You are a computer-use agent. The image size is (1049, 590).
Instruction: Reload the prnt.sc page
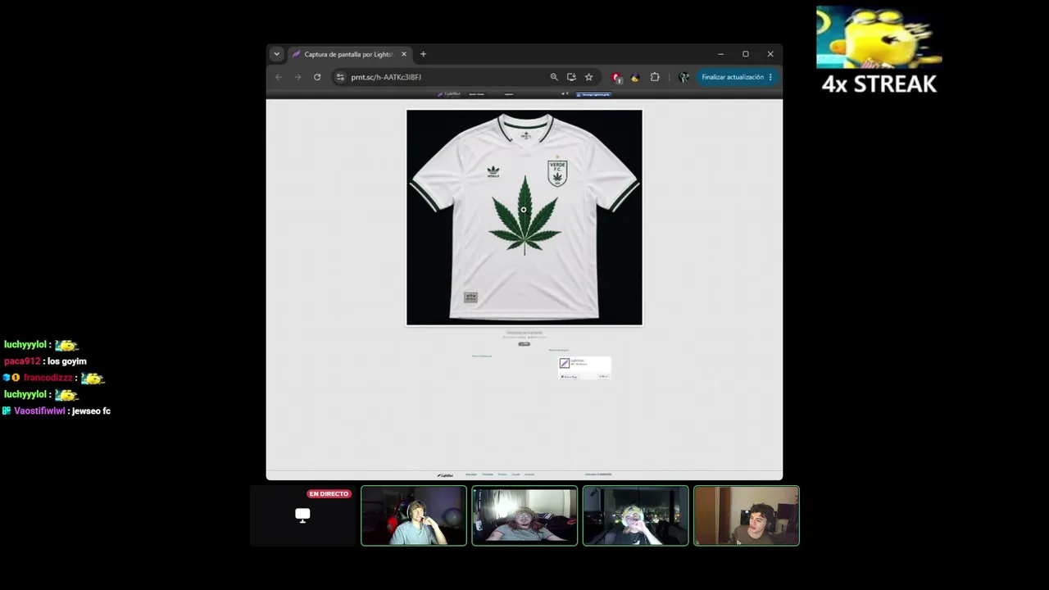point(317,77)
